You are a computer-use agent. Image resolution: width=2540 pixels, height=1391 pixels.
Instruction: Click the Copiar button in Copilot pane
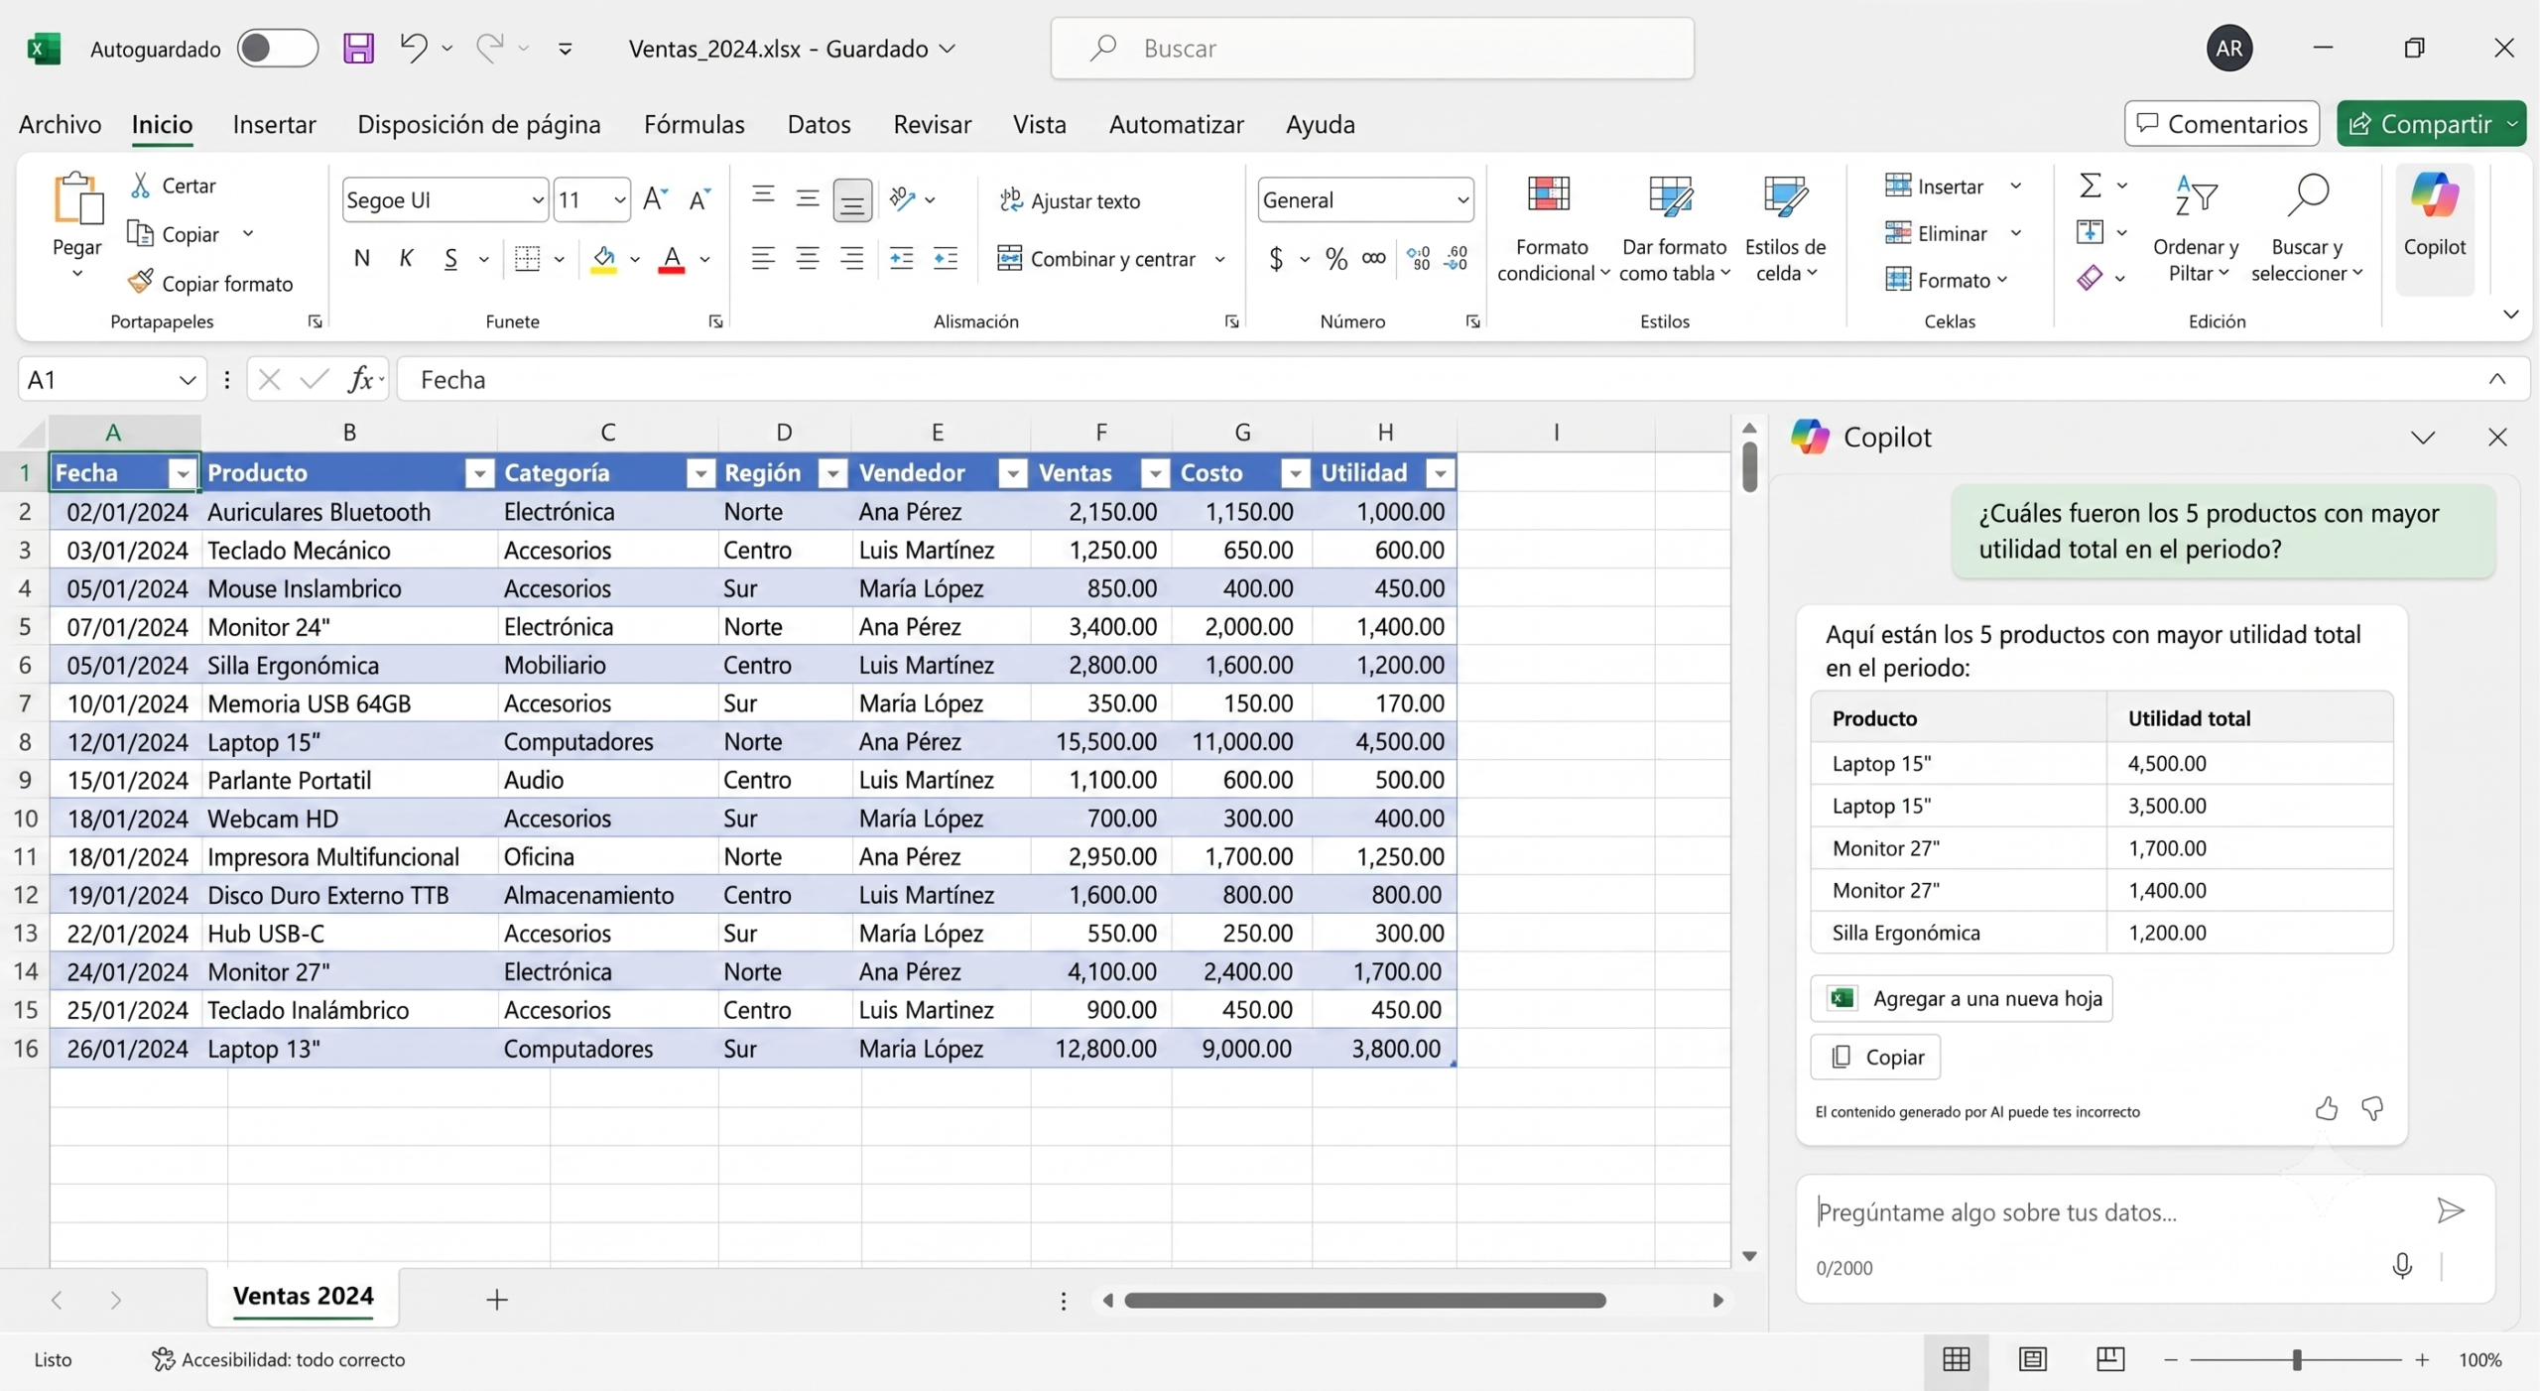pyautogui.click(x=1875, y=1057)
